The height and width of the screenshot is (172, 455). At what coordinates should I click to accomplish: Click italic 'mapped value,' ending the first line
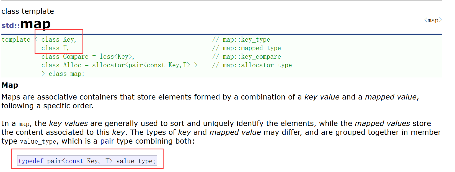(x=392, y=97)
